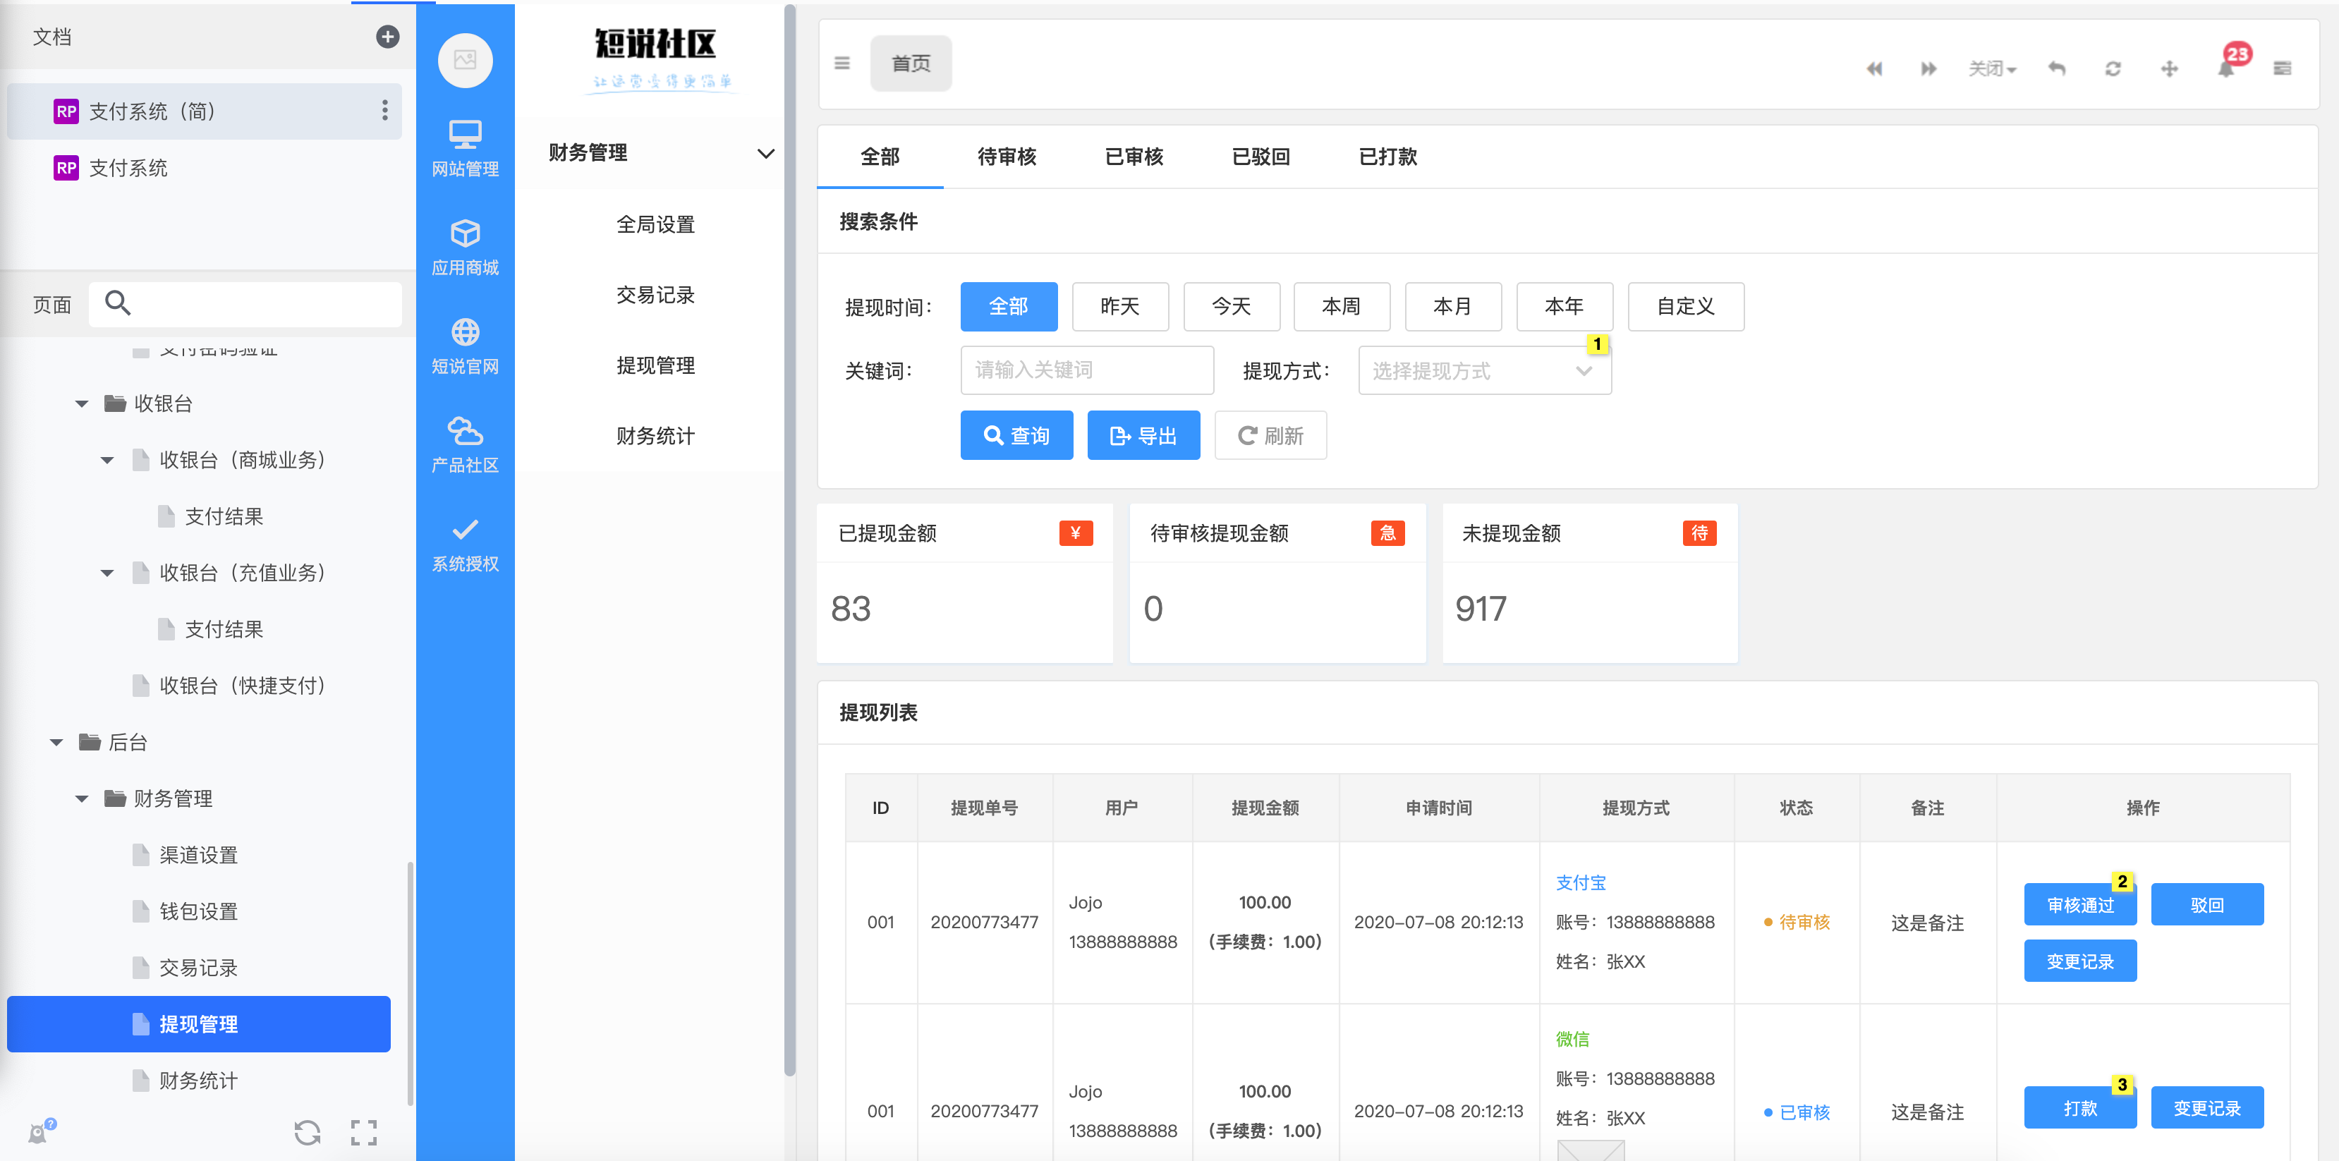Click 审核通过 for the 待审核 row
Image resolution: width=2339 pixels, height=1161 pixels.
[2080, 904]
